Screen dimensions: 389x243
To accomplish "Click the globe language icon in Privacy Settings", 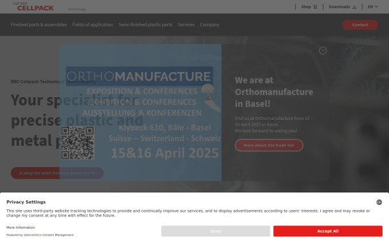I will 379,202.
